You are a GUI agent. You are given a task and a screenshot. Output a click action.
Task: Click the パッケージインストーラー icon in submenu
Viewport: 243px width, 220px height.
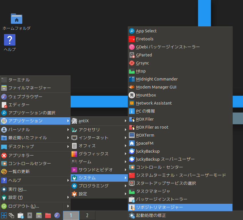tap(132, 199)
